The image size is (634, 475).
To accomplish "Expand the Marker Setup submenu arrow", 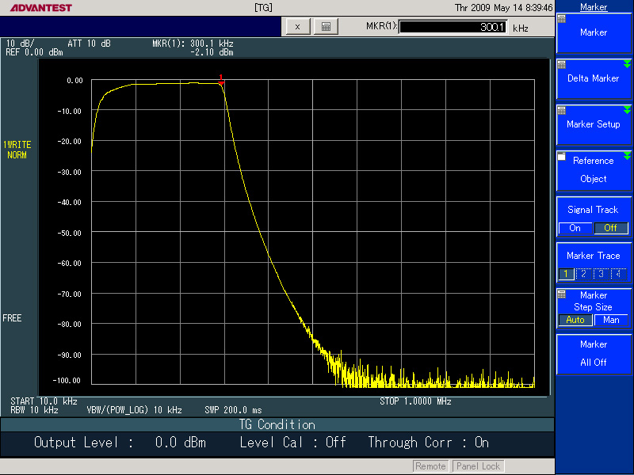I will pos(627,110).
